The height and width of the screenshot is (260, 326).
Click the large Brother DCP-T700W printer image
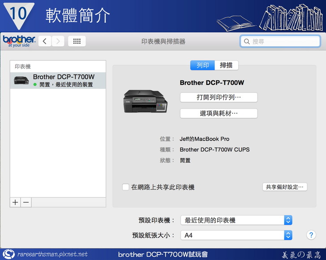point(145,101)
